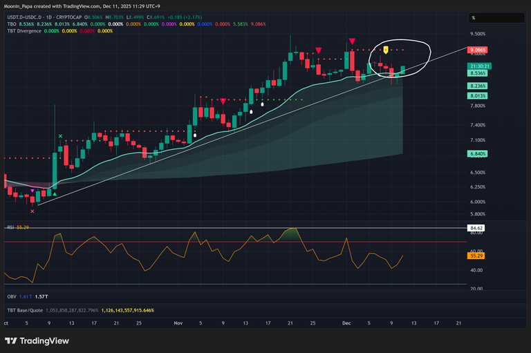Click the green X marker near October 9
531x353 pixels.
coord(61,137)
